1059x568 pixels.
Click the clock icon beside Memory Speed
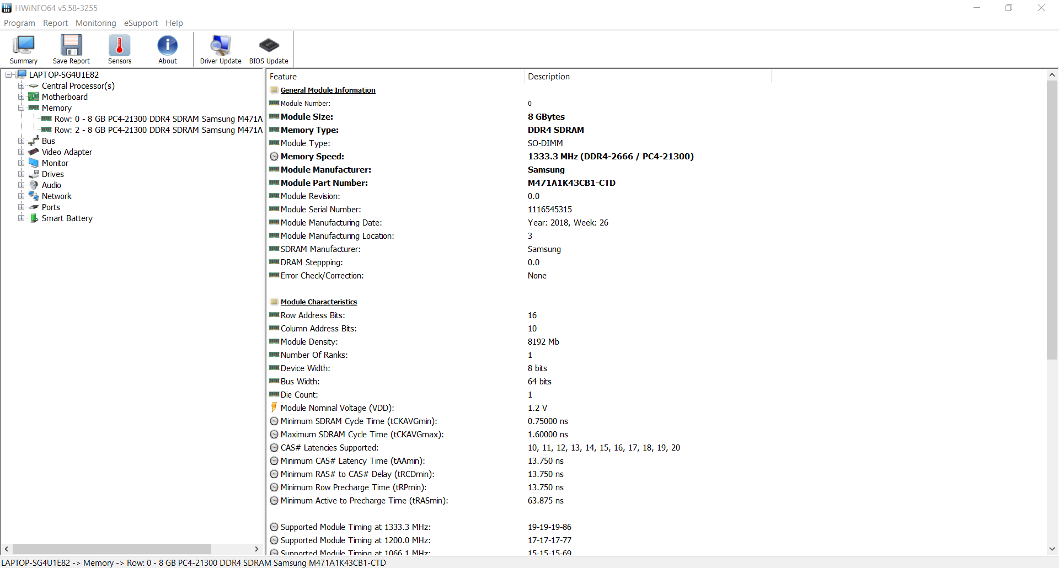(x=274, y=156)
